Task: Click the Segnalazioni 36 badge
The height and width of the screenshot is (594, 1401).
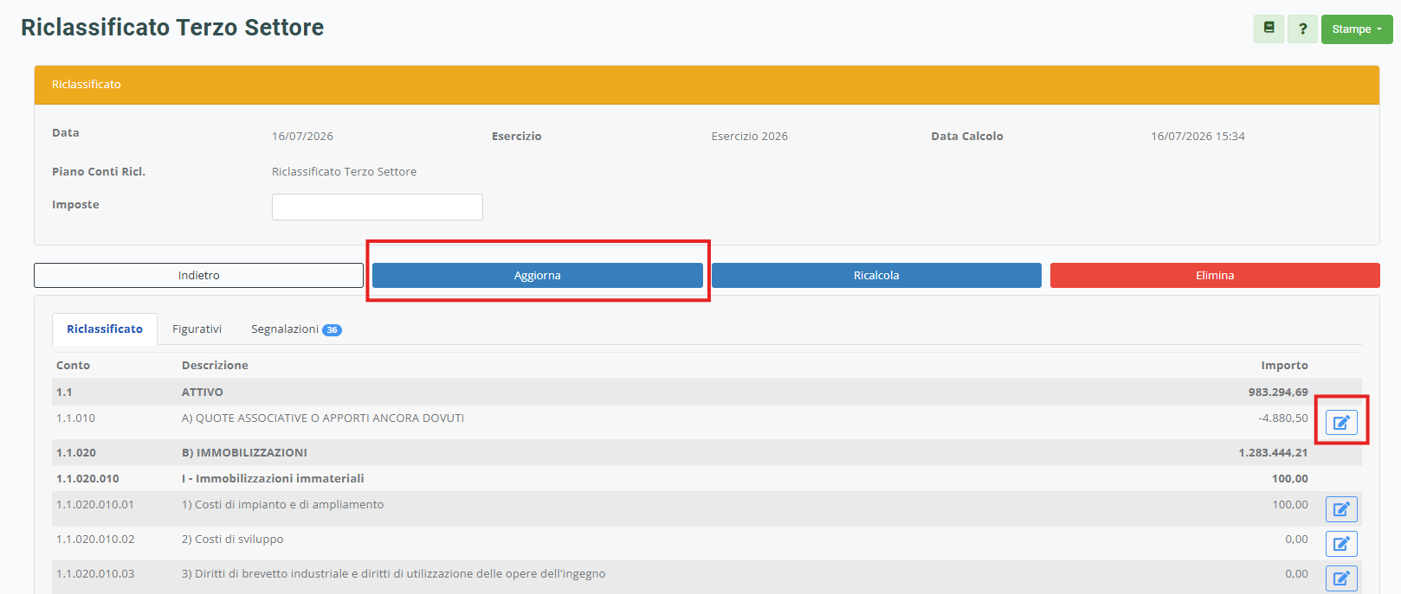Action: pos(332,330)
